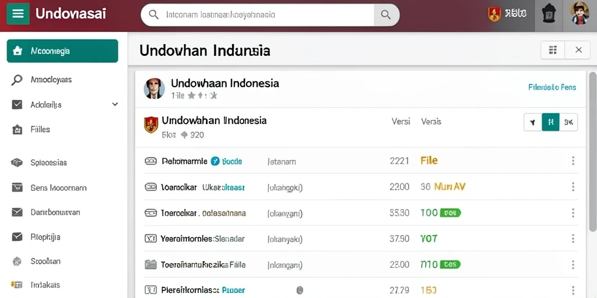This screenshot has height=298, width=597.
Task: Toggle the filter funnel button
Action: click(x=533, y=122)
